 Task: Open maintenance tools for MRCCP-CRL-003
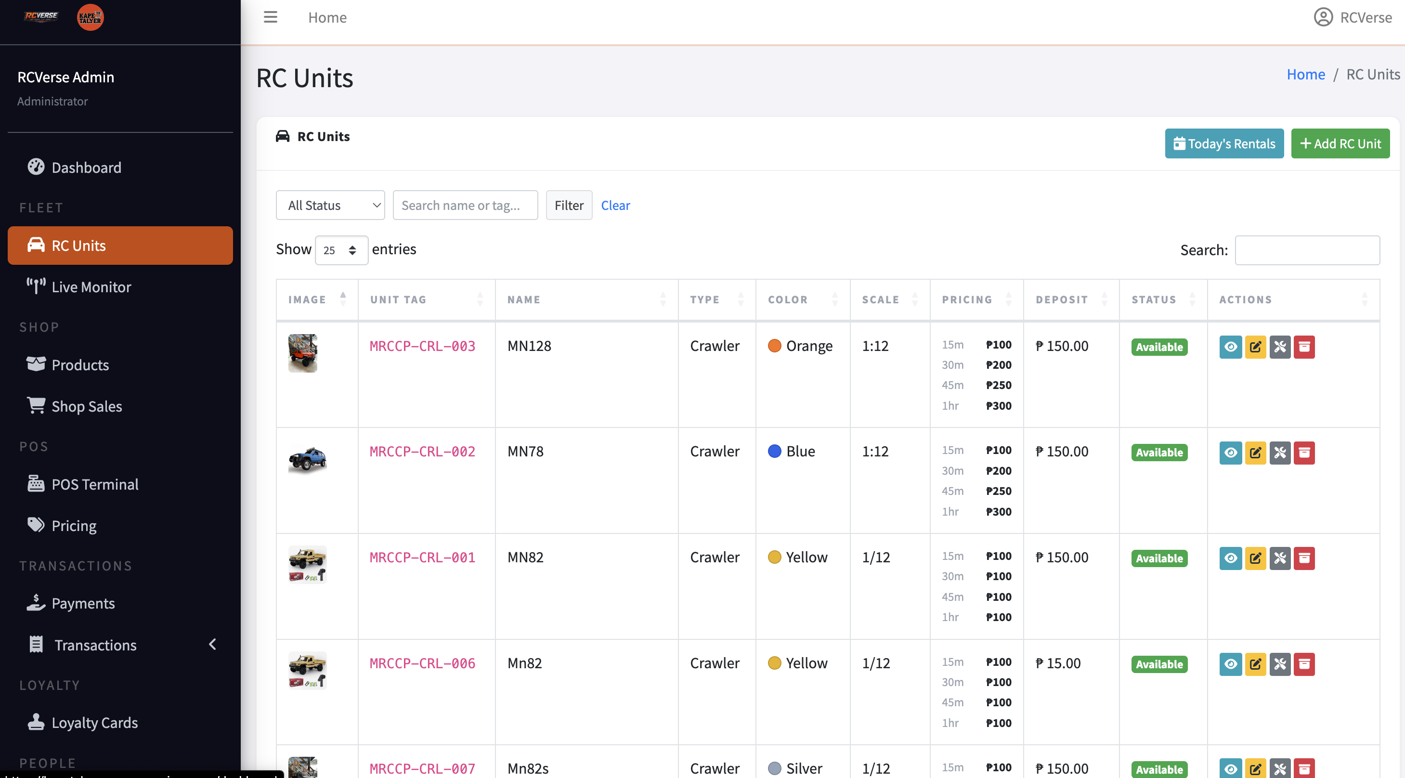point(1279,347)
